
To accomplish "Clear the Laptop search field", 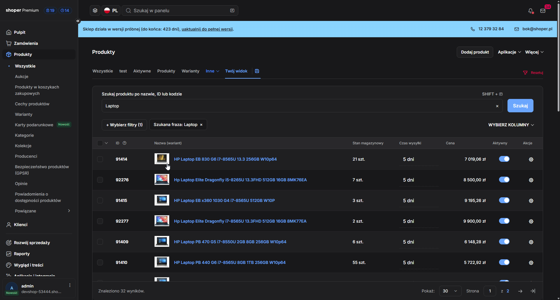I will click(497, 106).
